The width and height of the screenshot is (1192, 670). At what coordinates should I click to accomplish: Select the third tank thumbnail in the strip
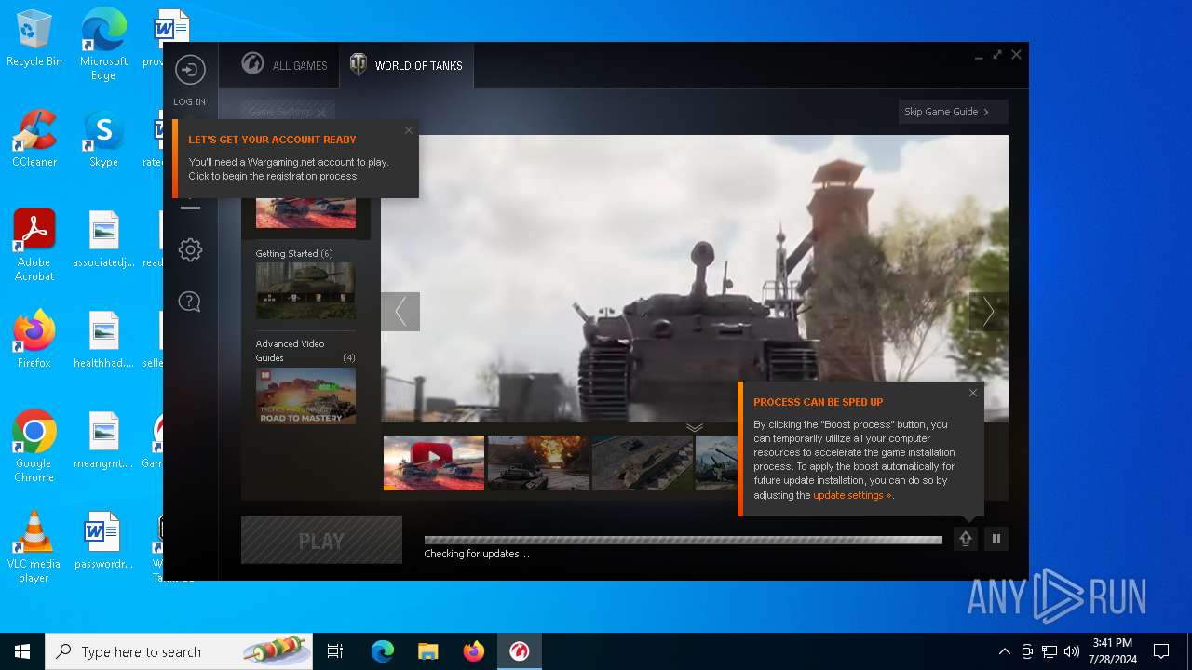coord(643,462)
